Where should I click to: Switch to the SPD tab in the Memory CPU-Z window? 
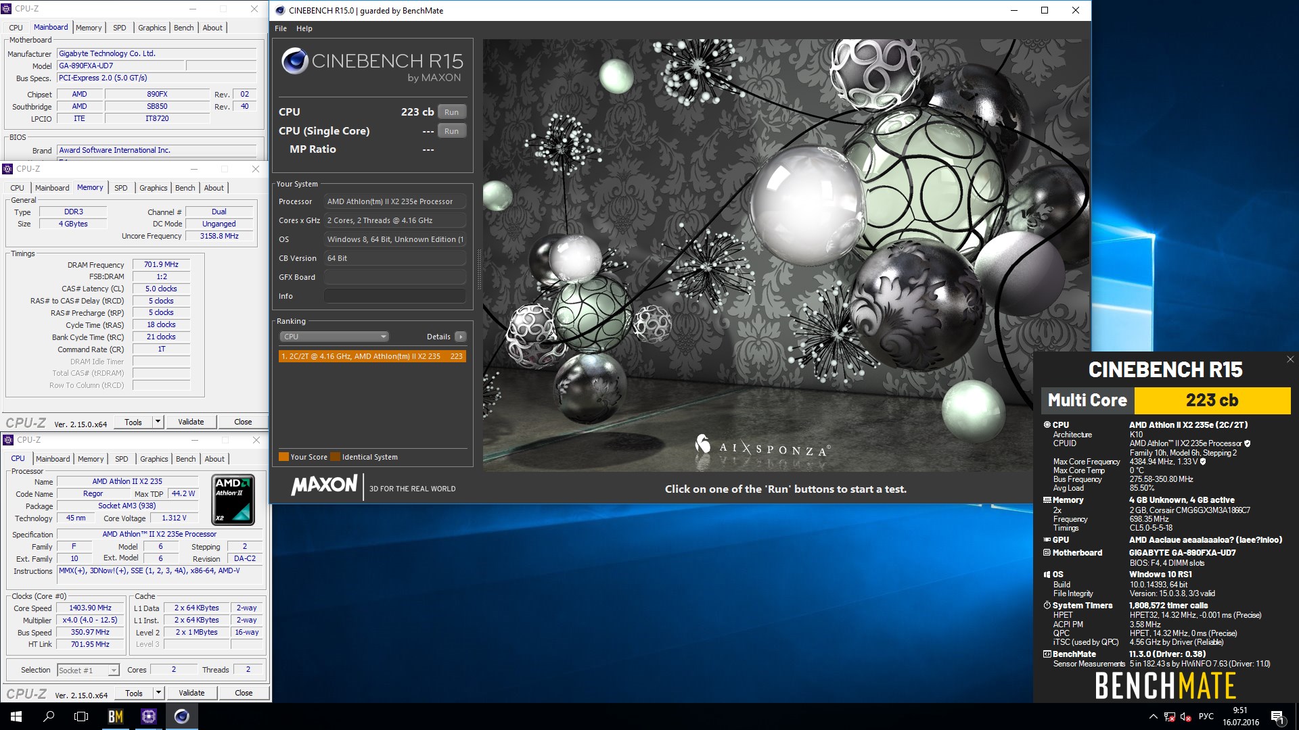[121, 188]
